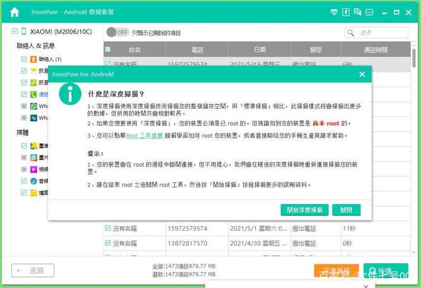Viewport: 421px width, 288px height.
Task: Click the 媒體 category heading
Action: (x=22, y=133)
